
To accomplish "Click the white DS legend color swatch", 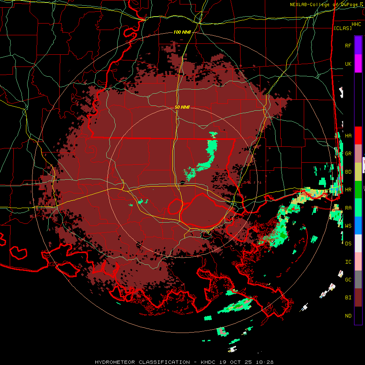I will click(x=358, y=243).
